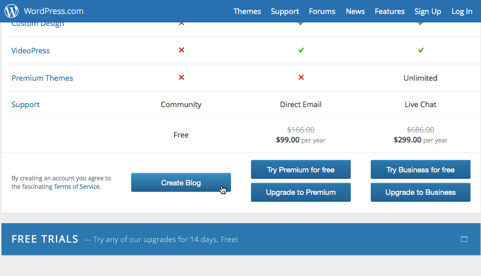
Task: Go to Forums in top navigation
Action: pos(322,11)
